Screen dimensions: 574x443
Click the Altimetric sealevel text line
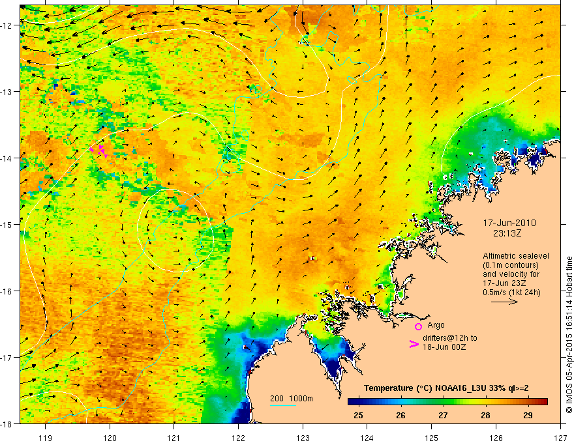pos(516,256)
